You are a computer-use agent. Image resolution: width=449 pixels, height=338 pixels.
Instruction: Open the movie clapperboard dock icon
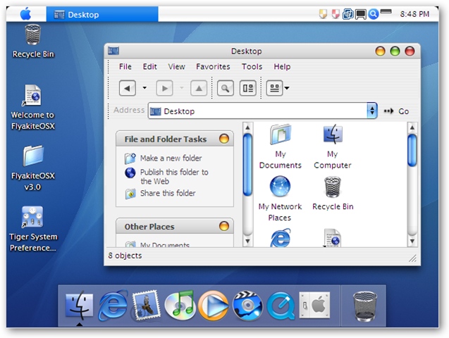tap(247, 305)
